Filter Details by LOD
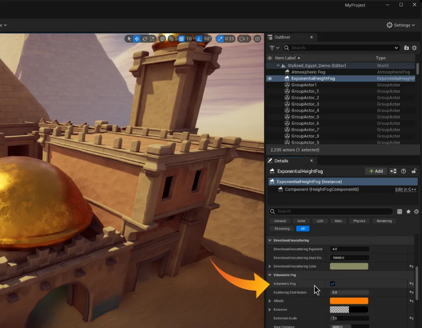This screenshot has width=422, height=328. tap(320, 221)
